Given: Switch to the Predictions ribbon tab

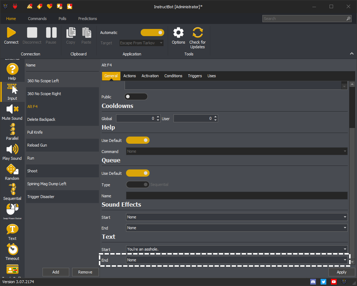Looking at the screenshot, I should click(88, 19).
